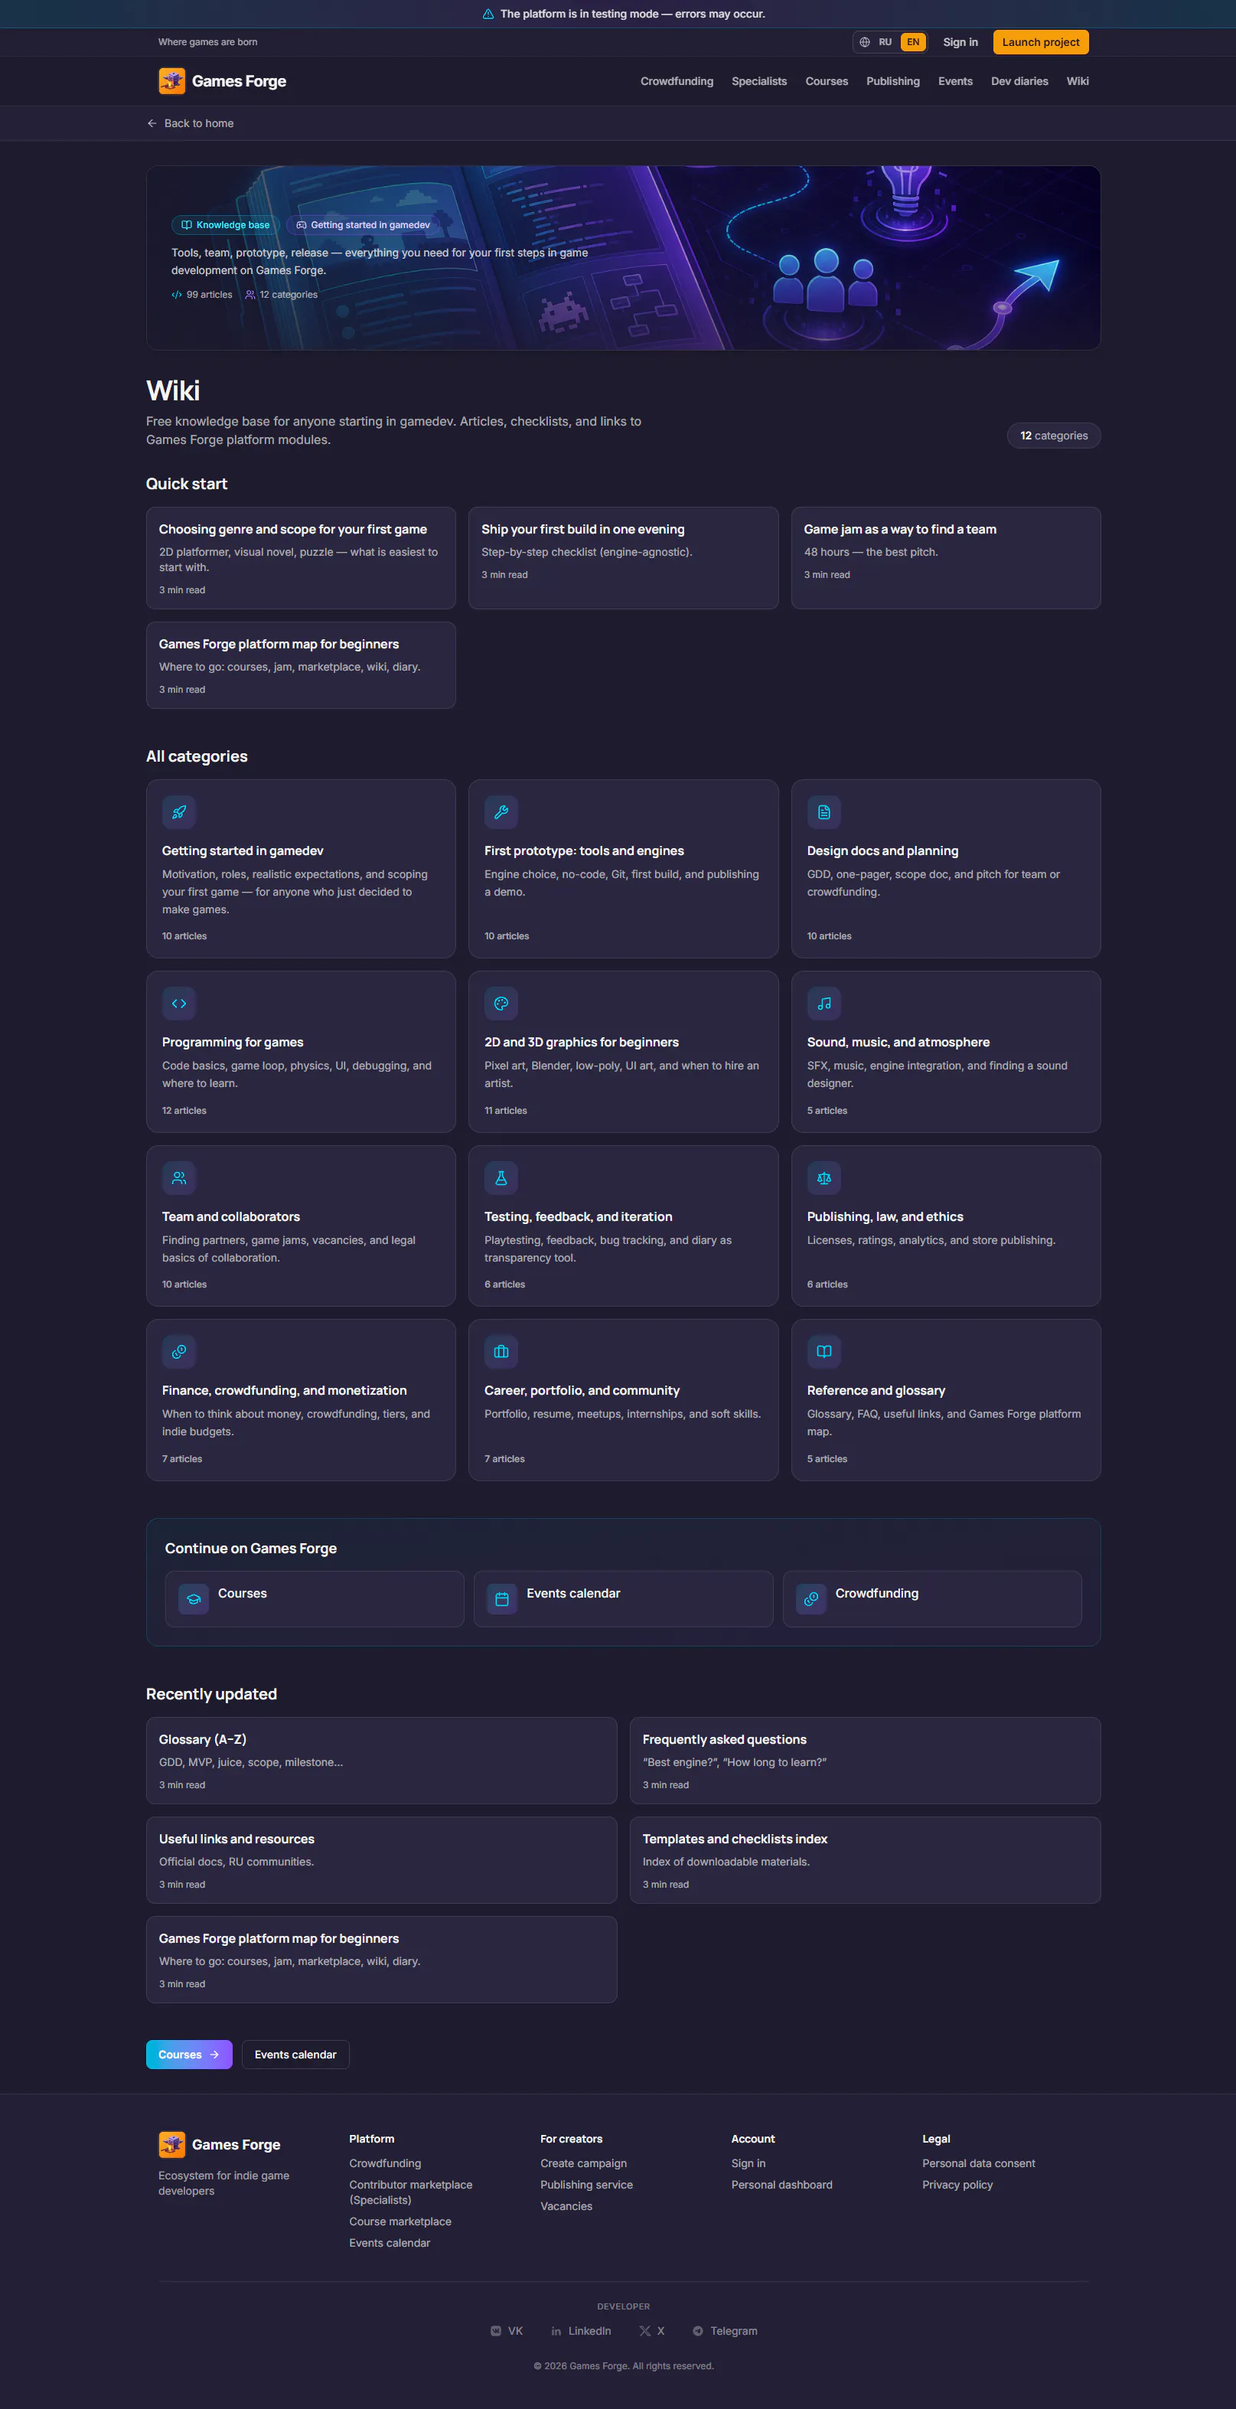1236x2409 pixels.
Task: Click Contributor marketplace (Specialists) footer link
Action: [x=410, y=2192]
